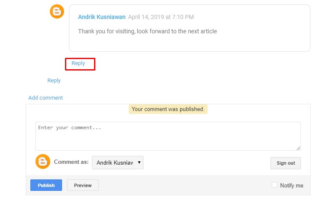Screen dimensions: 319x198
Task: Open the Andrik Kusniawan author profile link
Action: point(102,17)
